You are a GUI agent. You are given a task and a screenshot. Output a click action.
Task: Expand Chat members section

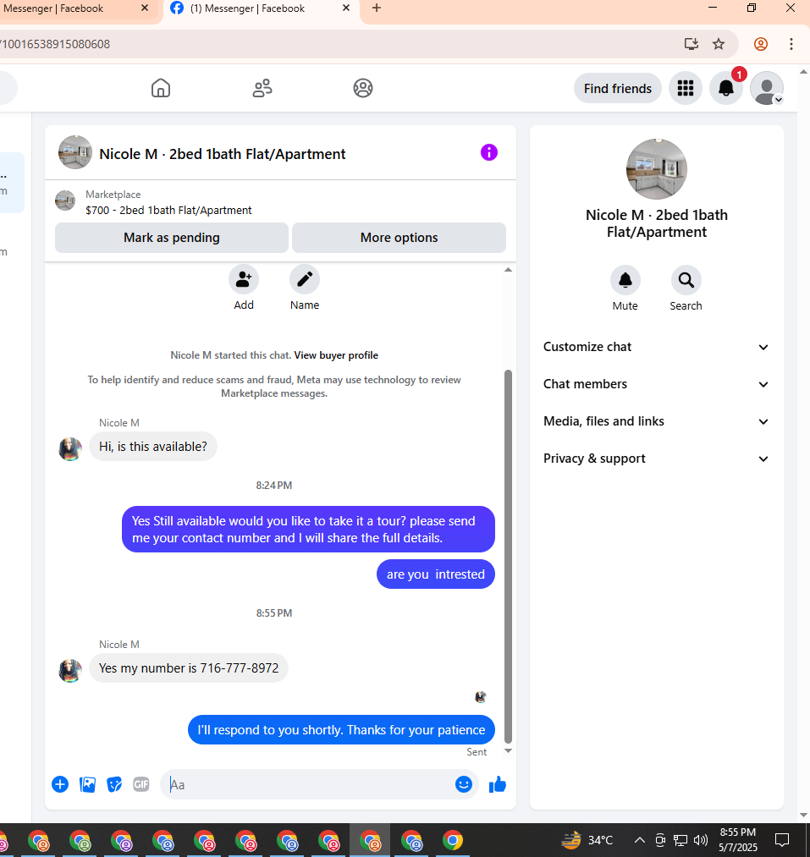(x=656, y=384)
